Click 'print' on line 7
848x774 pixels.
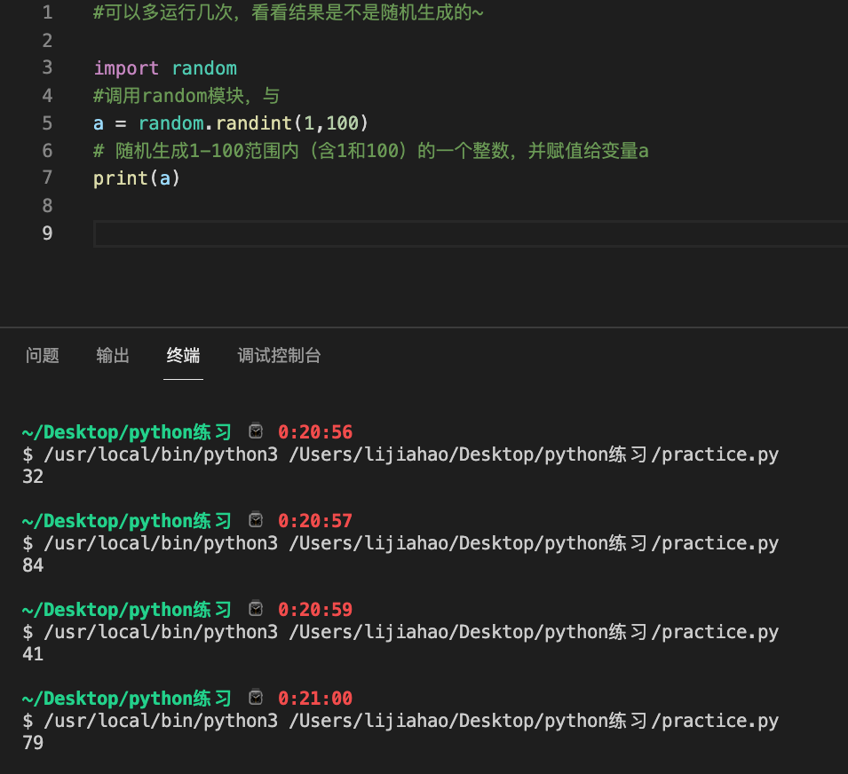[121, 178]
